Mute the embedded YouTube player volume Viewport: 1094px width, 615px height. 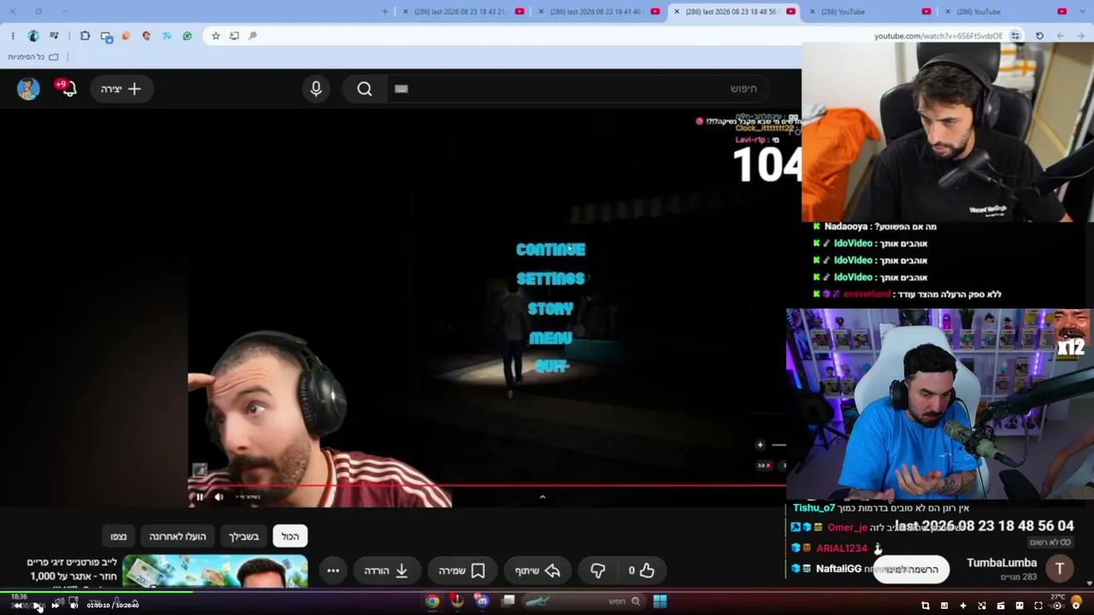pyautogui.click(x=219, y=497)
